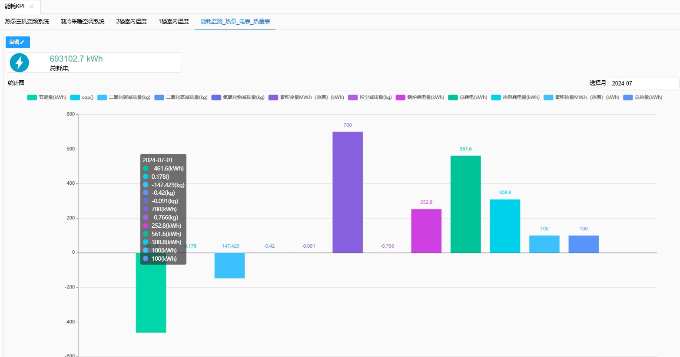Toggle 二氧化硫减排量(kg) legend entry
Viewport: 680px width, 357px height.
[x=181, y=98]
